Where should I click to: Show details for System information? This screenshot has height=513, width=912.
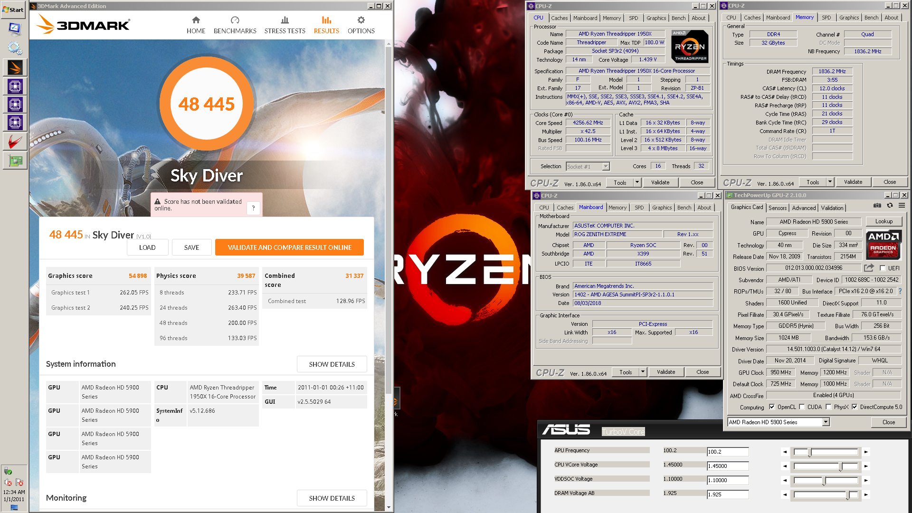coord(332,364)
